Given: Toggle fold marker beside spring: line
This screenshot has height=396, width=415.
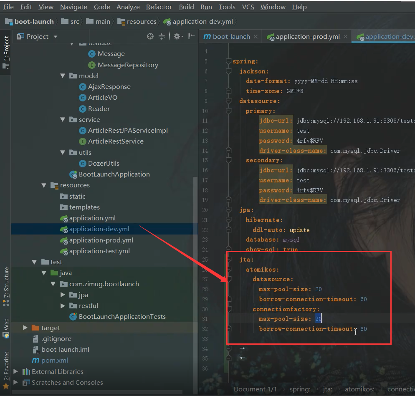Looking at the screenshot, I should pyautogui.click(x=228, y=61).
